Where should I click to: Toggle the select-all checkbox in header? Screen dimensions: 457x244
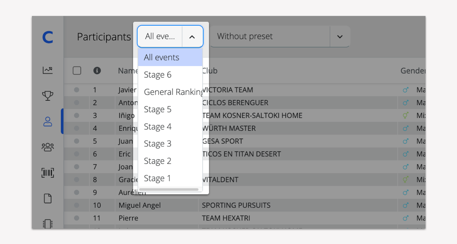click(77, 71)
